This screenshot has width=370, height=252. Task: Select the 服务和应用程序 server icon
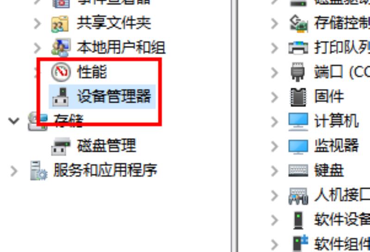pyautogui.click(x=39, y=170)
